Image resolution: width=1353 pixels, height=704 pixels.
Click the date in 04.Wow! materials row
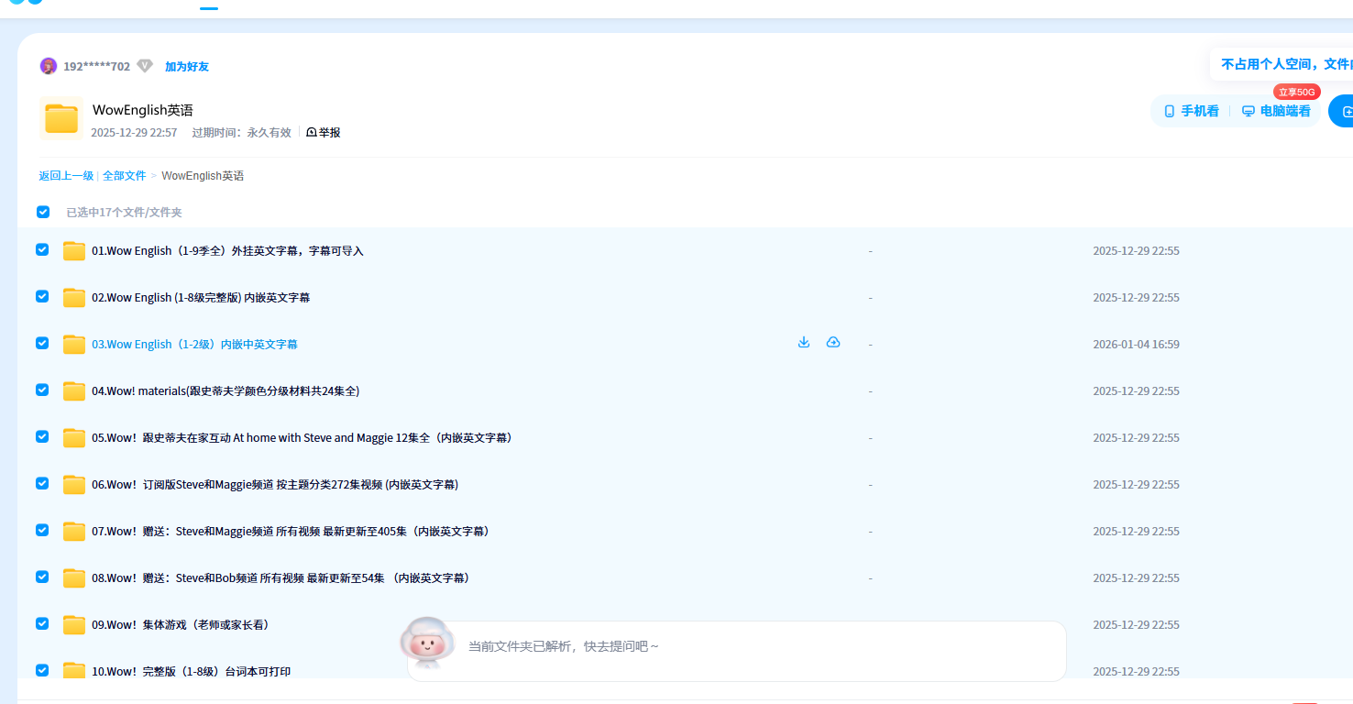(x=1136, y=391)
